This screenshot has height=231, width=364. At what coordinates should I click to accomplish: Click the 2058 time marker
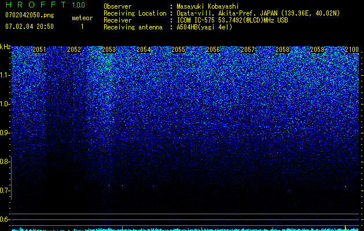pos(282,49)
